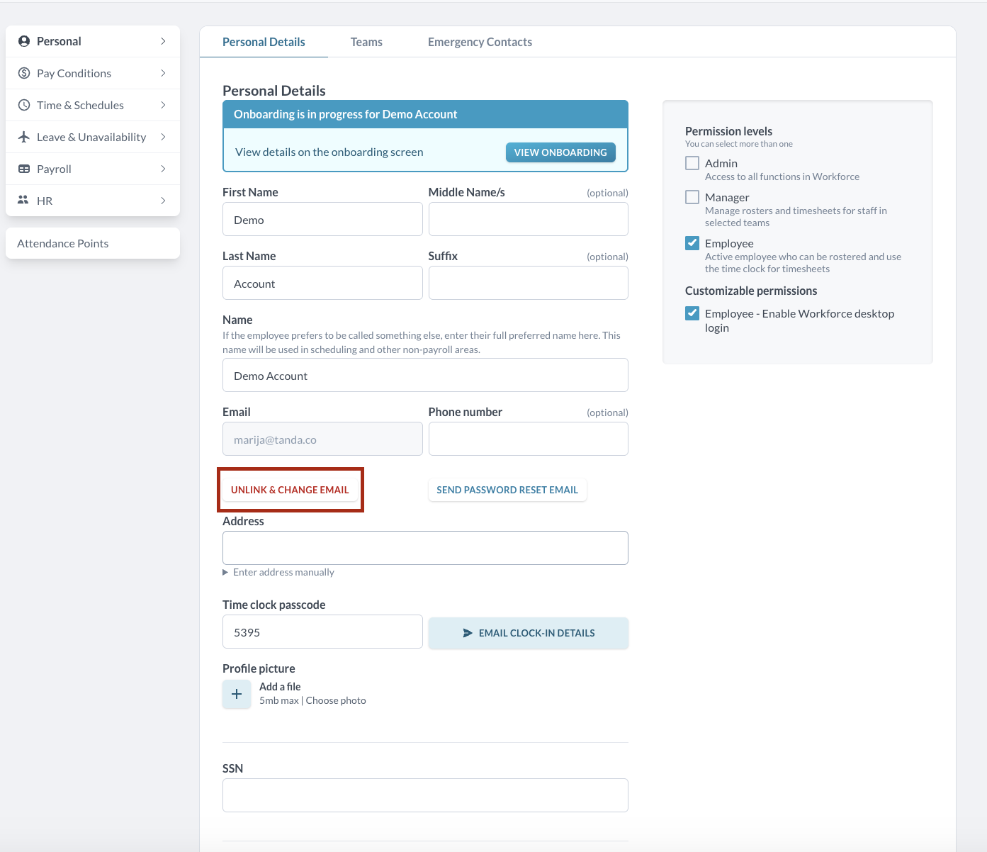987x852 pixels.
Task: Open the Emergency Contacts tab
Action: point(480,42)
